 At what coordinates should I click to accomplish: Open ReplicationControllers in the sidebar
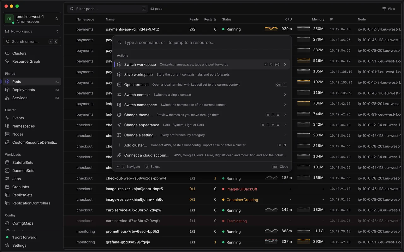[32, 203]
